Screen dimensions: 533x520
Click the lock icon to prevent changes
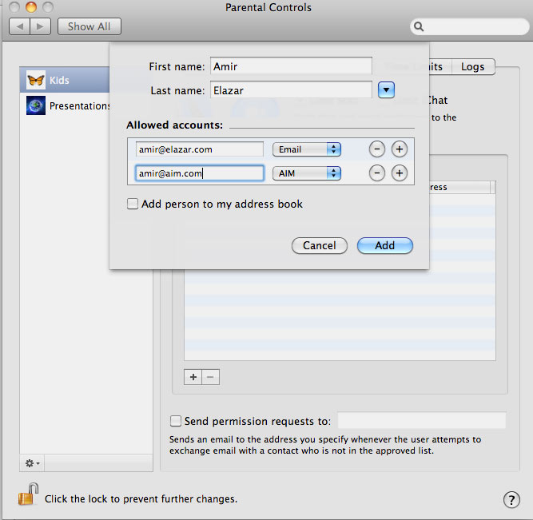(x=28, y=496)
